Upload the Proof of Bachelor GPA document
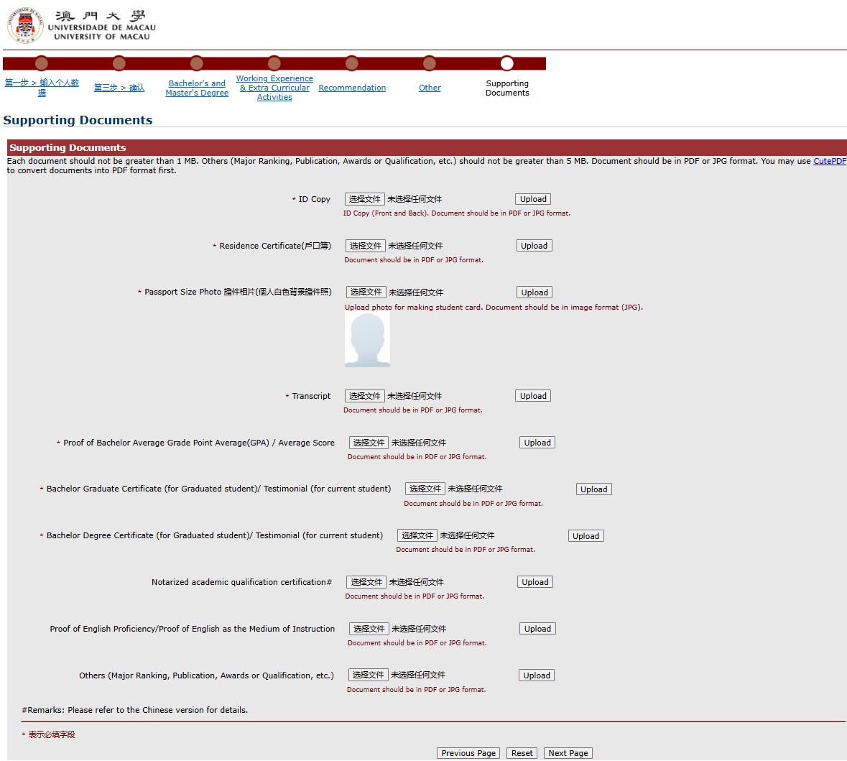The width and height of the screenshot is (847, 761). [x=537, y=443]
